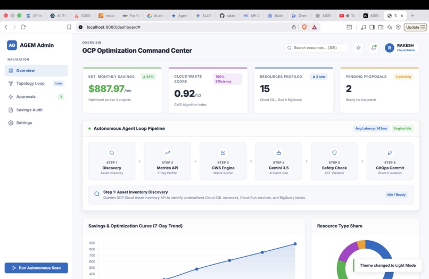
Task: Open Brave Shields lion icon
Action: (x=304, y=27)
